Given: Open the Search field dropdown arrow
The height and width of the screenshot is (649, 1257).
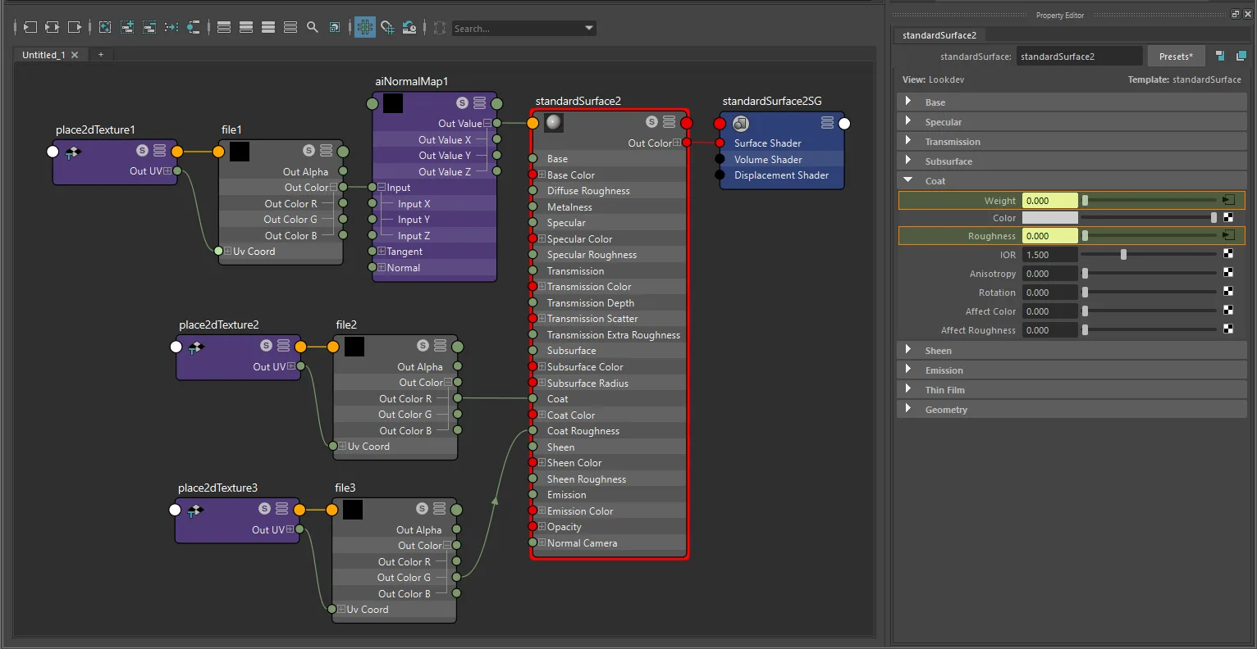Looking at the screenshot, I should (x=589, y=28).
